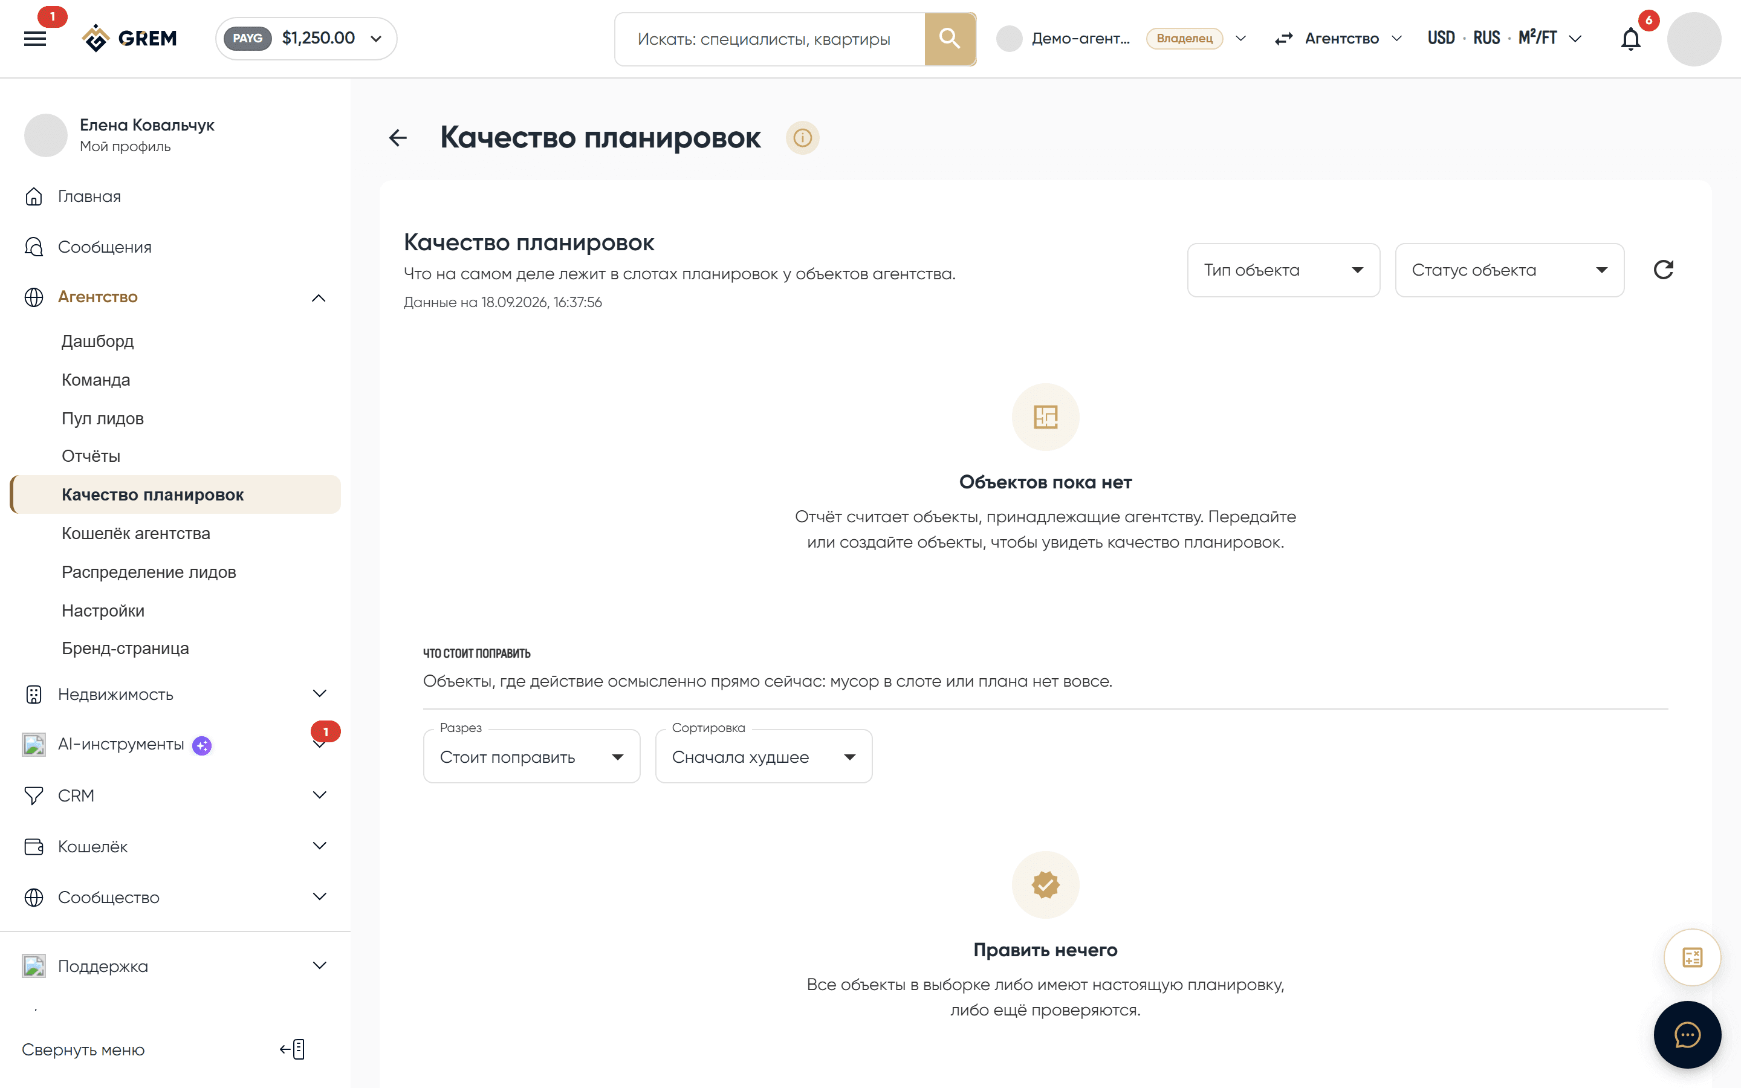Image resolution: width=1741 pixels, height=1088 pixels.
Task: Open the floating chat support button
Action: [x=1687, y=1035]
